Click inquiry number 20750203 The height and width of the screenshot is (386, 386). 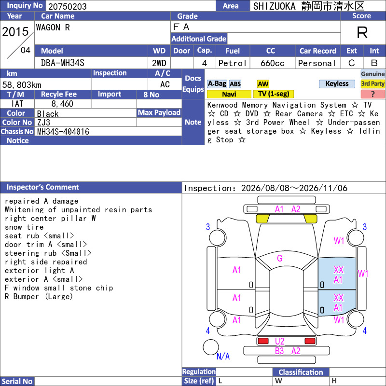coord(68,6)
